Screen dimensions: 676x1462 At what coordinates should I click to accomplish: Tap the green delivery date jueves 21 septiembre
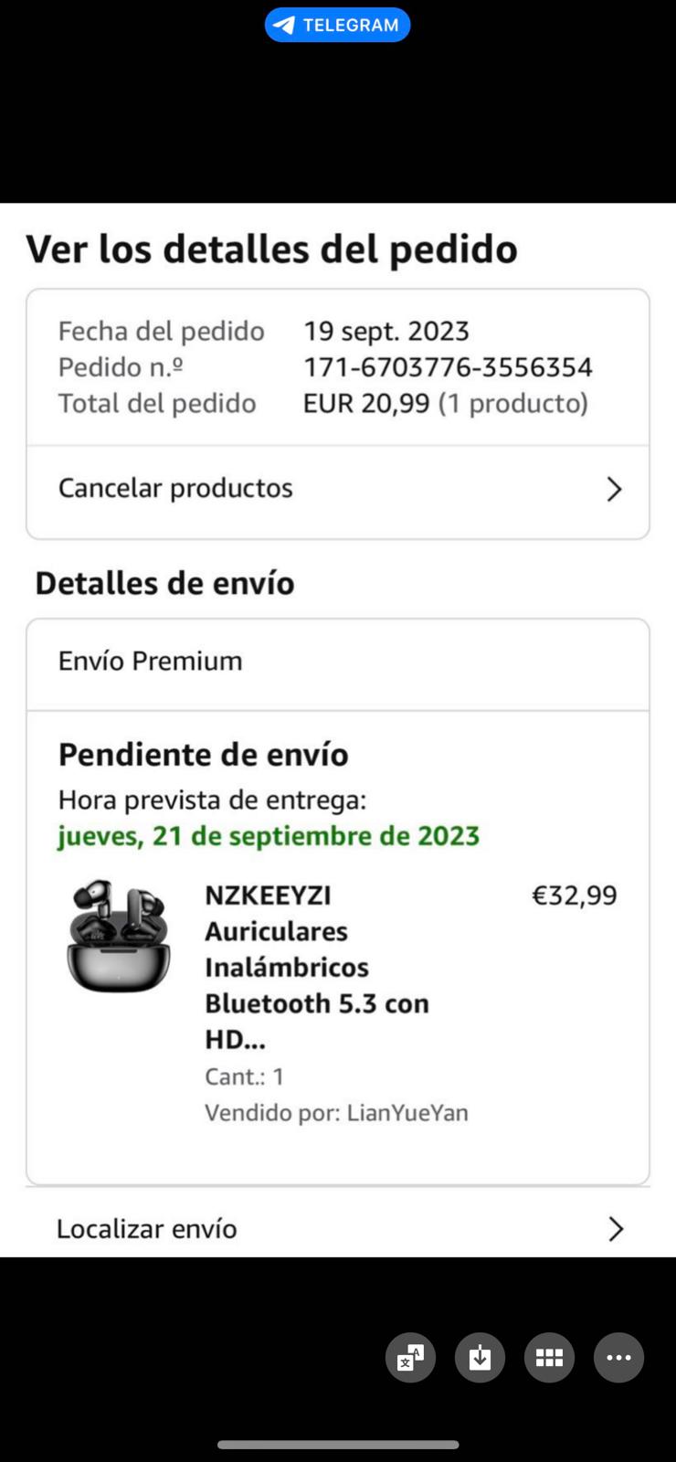click(x=269, y=836)
